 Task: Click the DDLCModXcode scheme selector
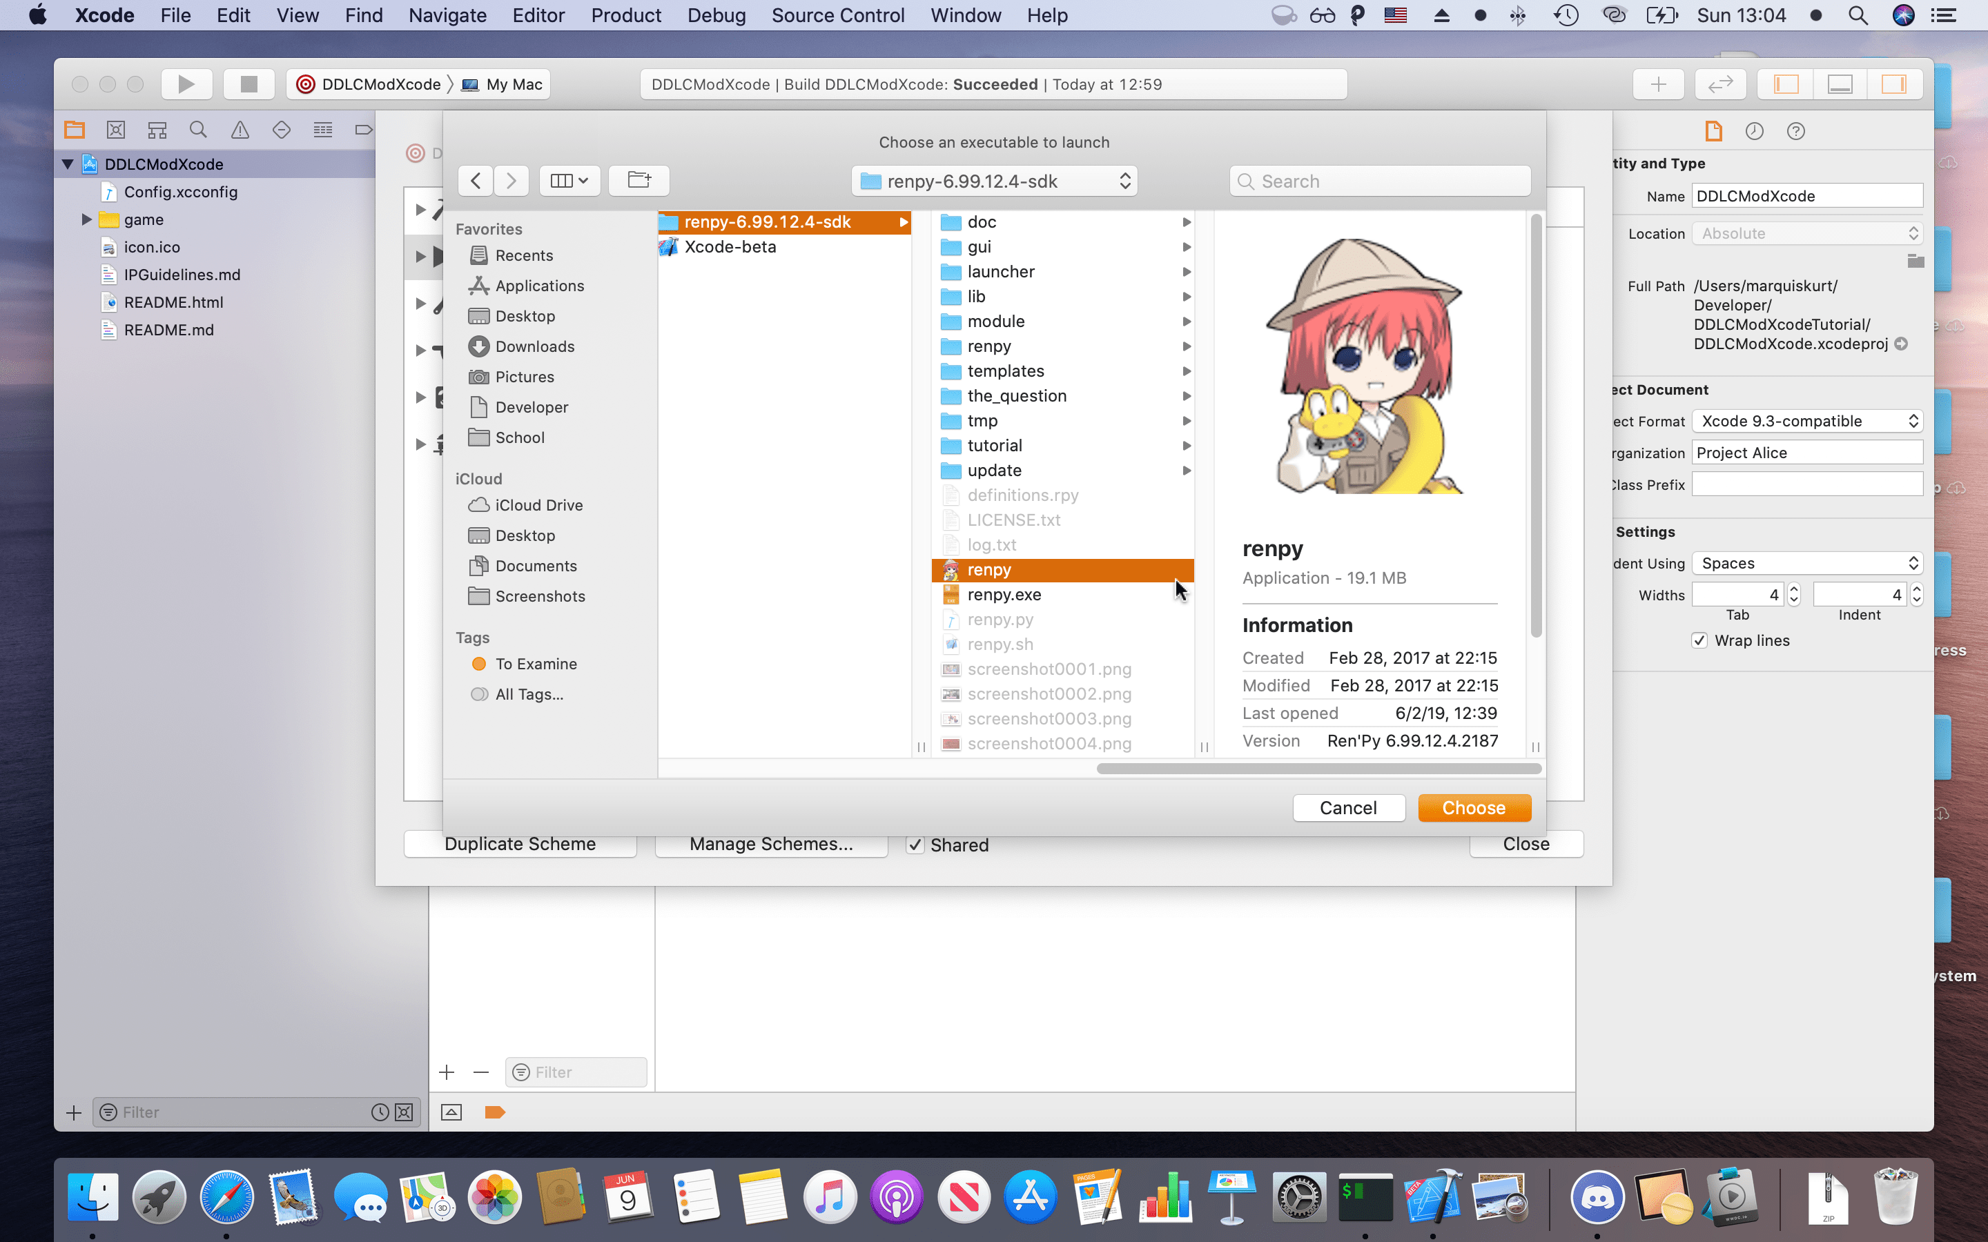click(x=372, y=83)
